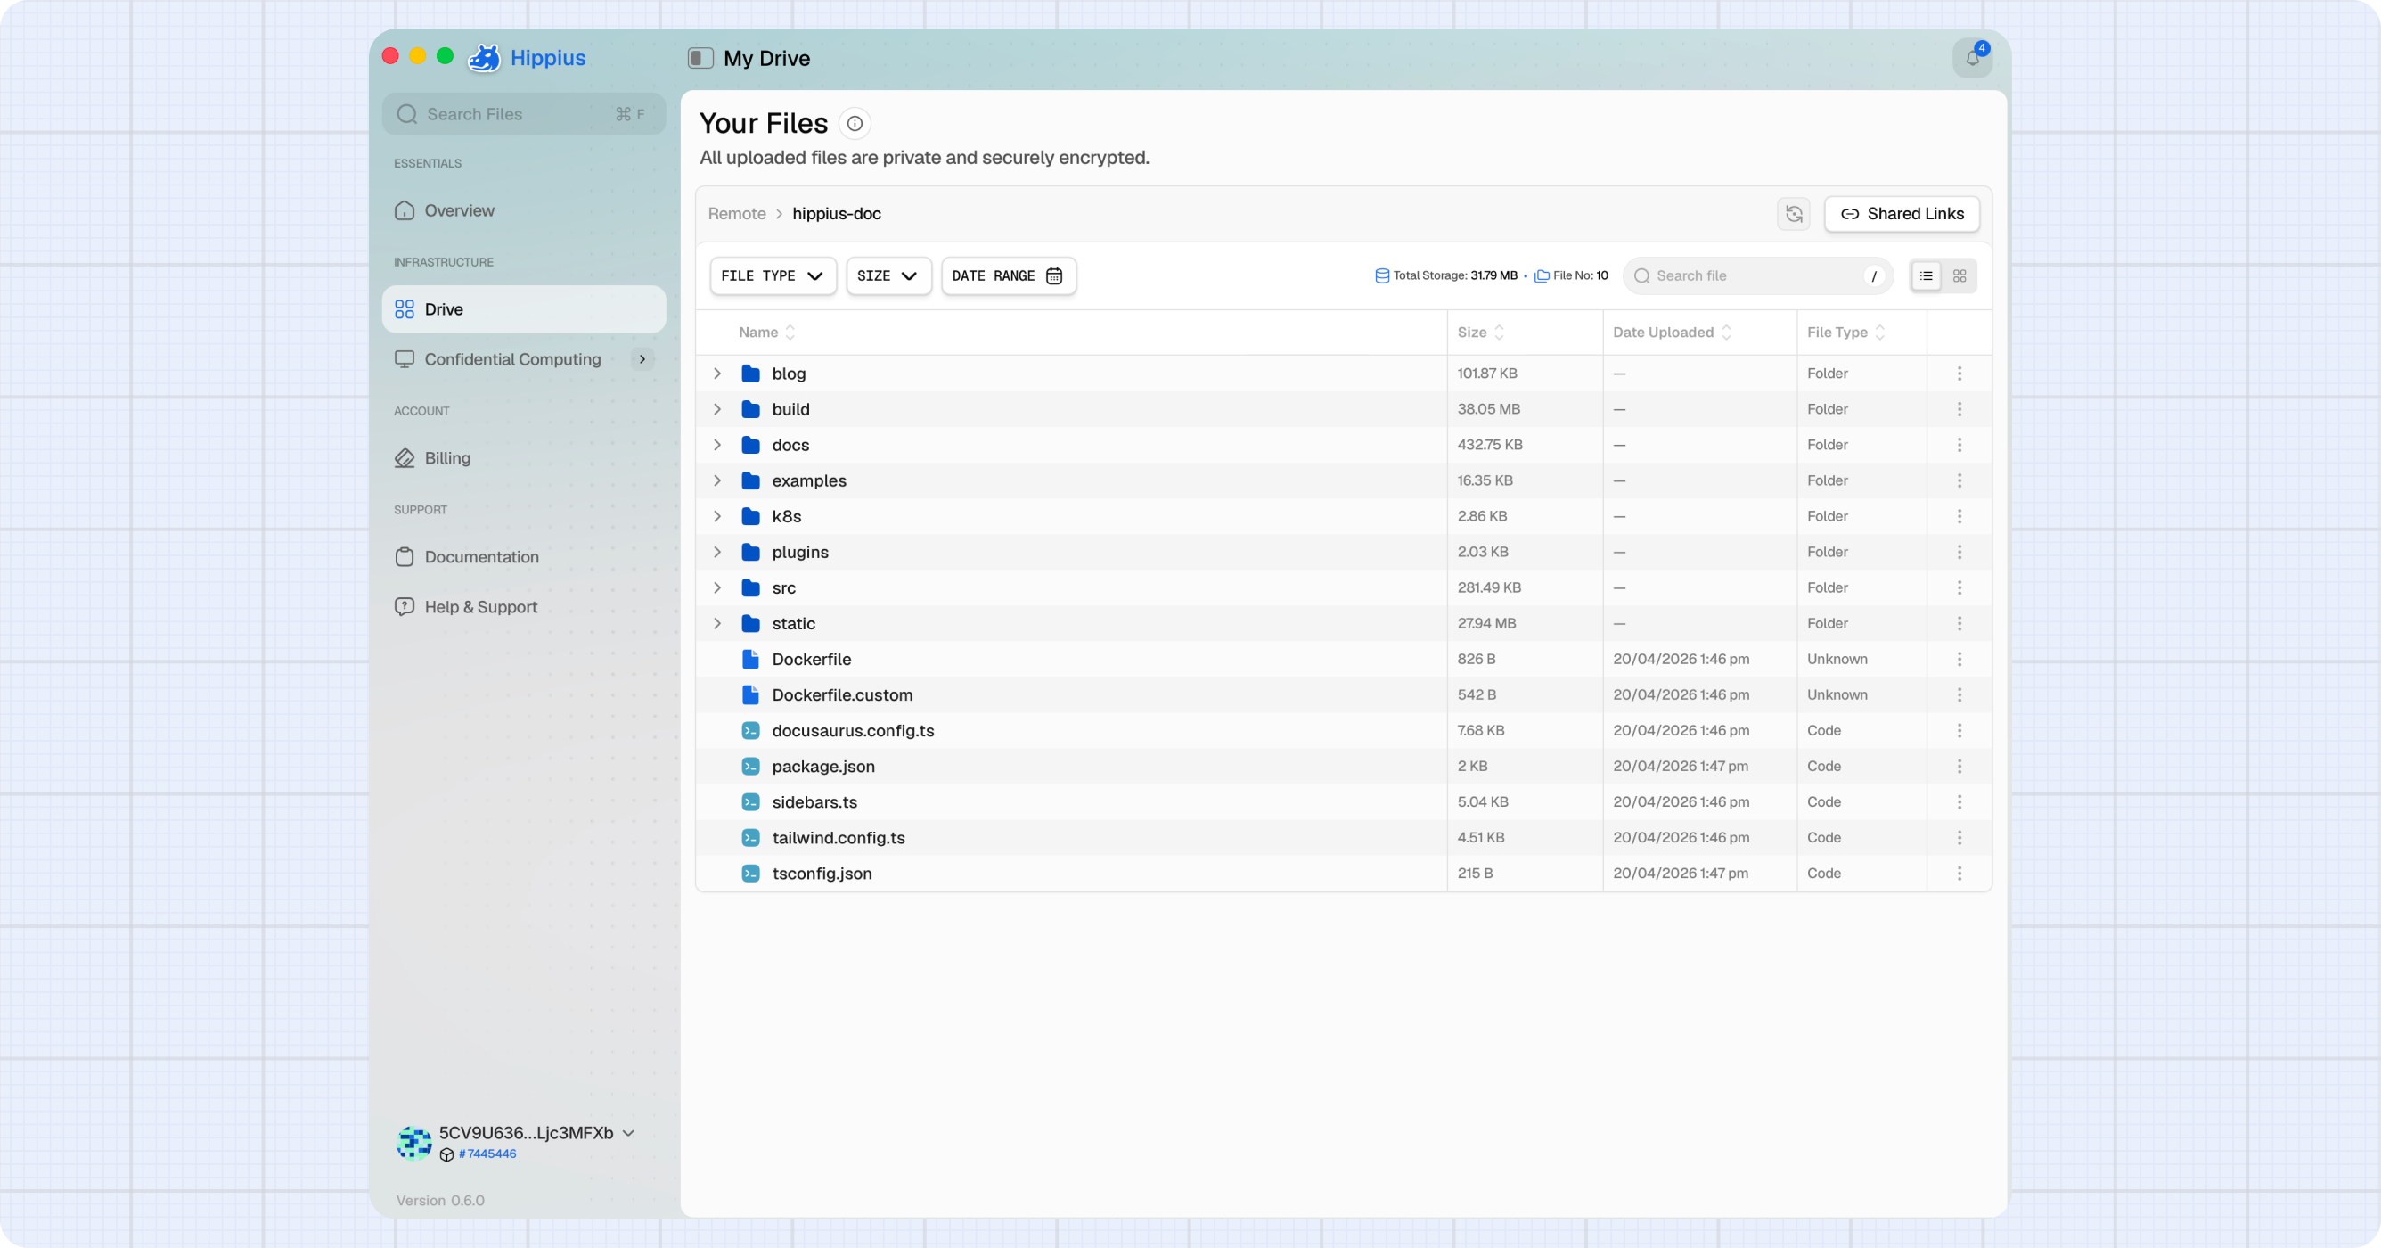Screen dimensions: 2381x1248
Task: Open the more options menu for static
Action: (x=1959, y=624)
